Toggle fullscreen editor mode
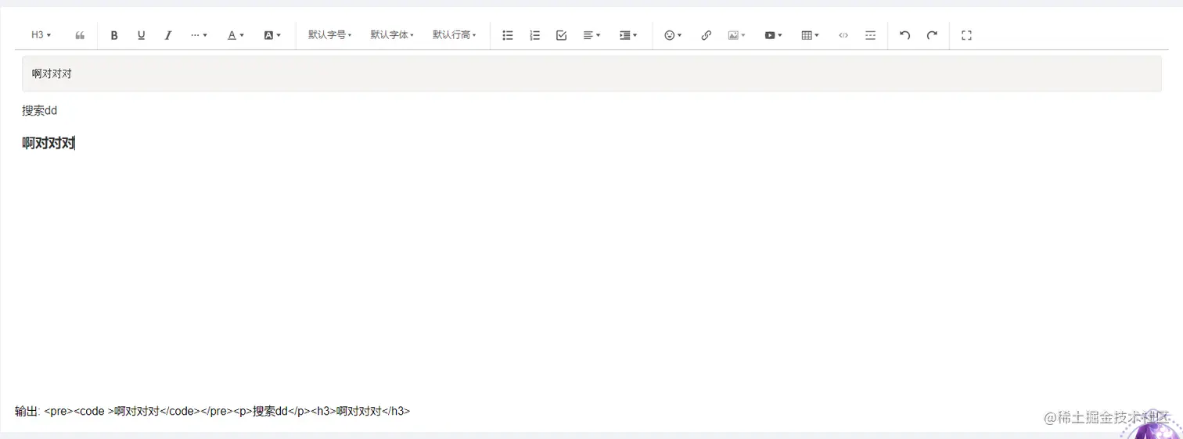 tap(966, 35)
